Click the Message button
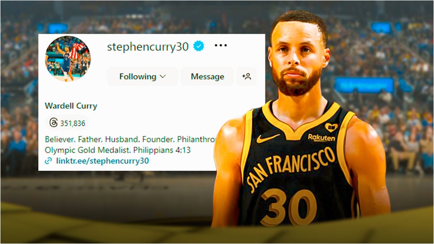The width and height of the screenshot is (434, 244). pyautogui.click(x=207, y=76)
